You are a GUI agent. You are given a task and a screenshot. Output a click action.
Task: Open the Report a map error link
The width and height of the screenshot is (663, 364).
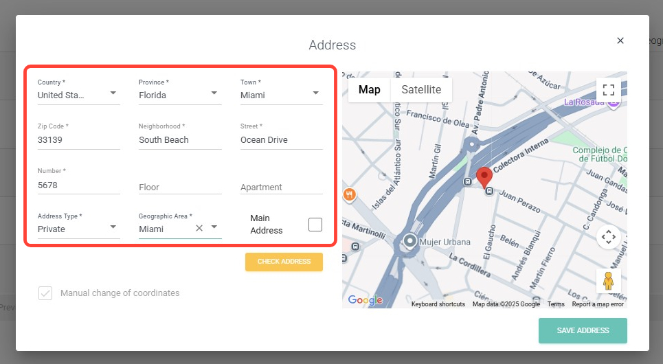pyautogui.click(x=598, y=304)
